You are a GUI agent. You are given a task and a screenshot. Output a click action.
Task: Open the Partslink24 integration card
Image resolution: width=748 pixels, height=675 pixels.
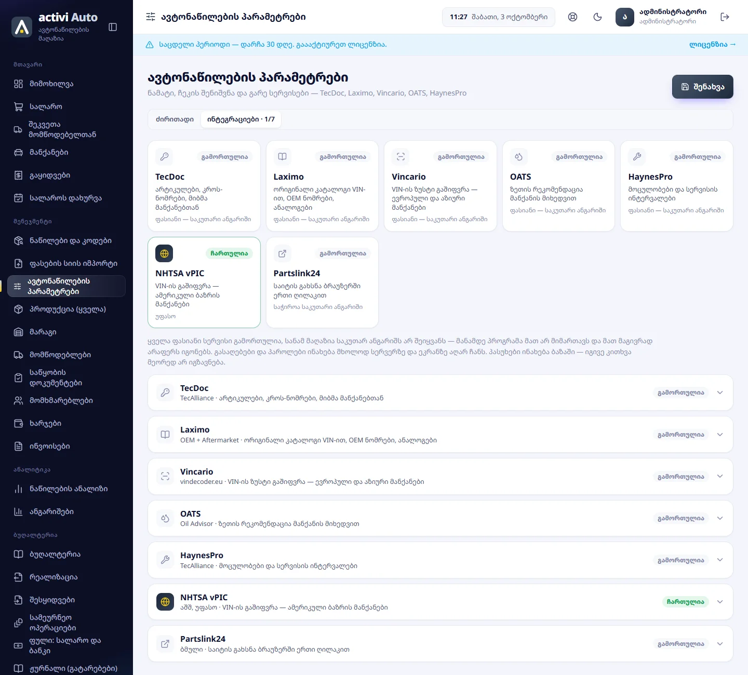point(322,282)
